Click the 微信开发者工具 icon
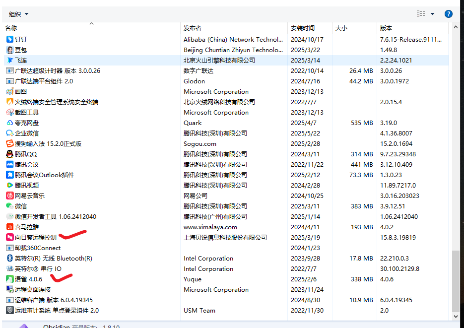Image resolution: width=464 pixels, height=328 pixels. [x=10, y=216]
